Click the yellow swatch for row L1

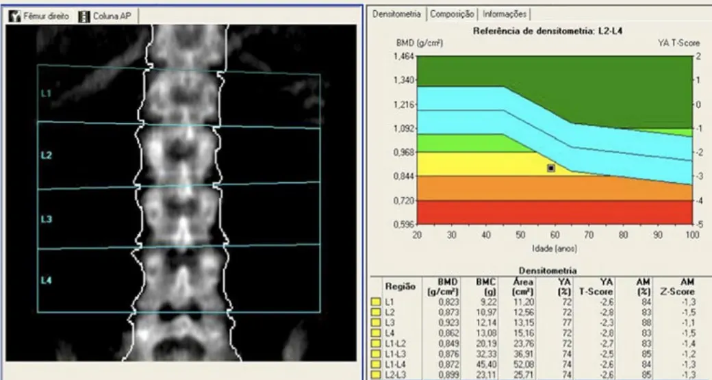[x=376, y=302]
